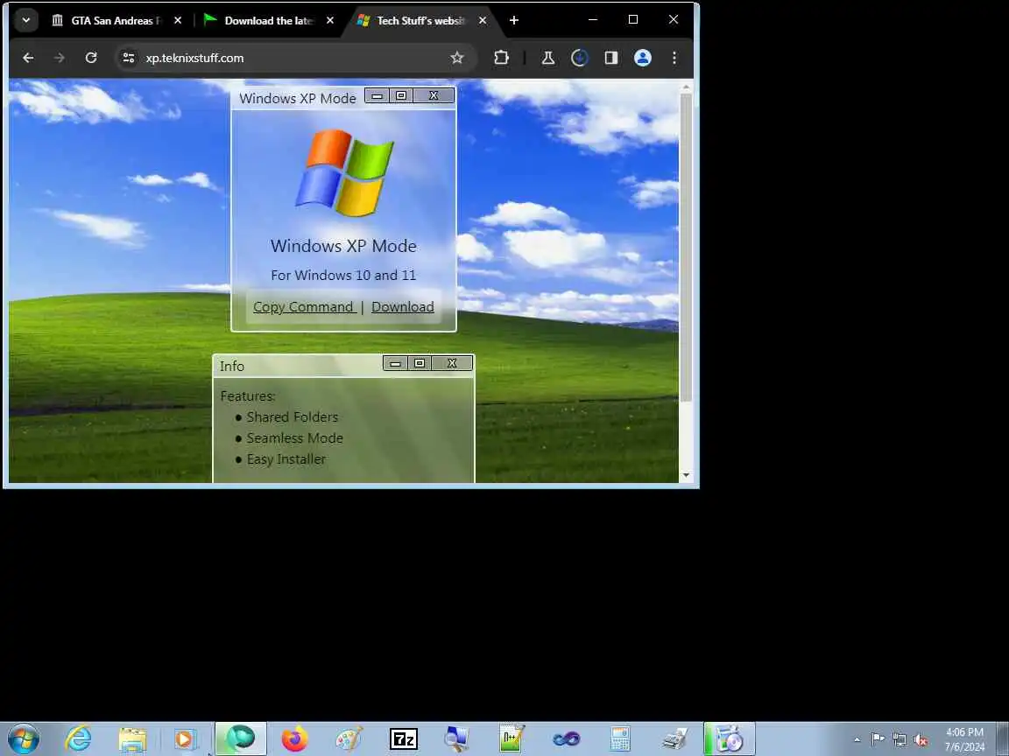
Task: Click the scrollbar up arrow
Action: (686, 86)
